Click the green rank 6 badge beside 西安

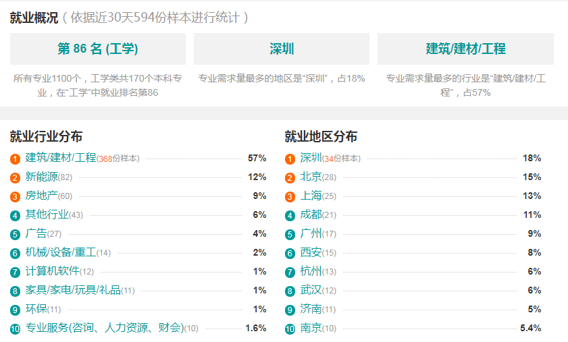point(290,254)
